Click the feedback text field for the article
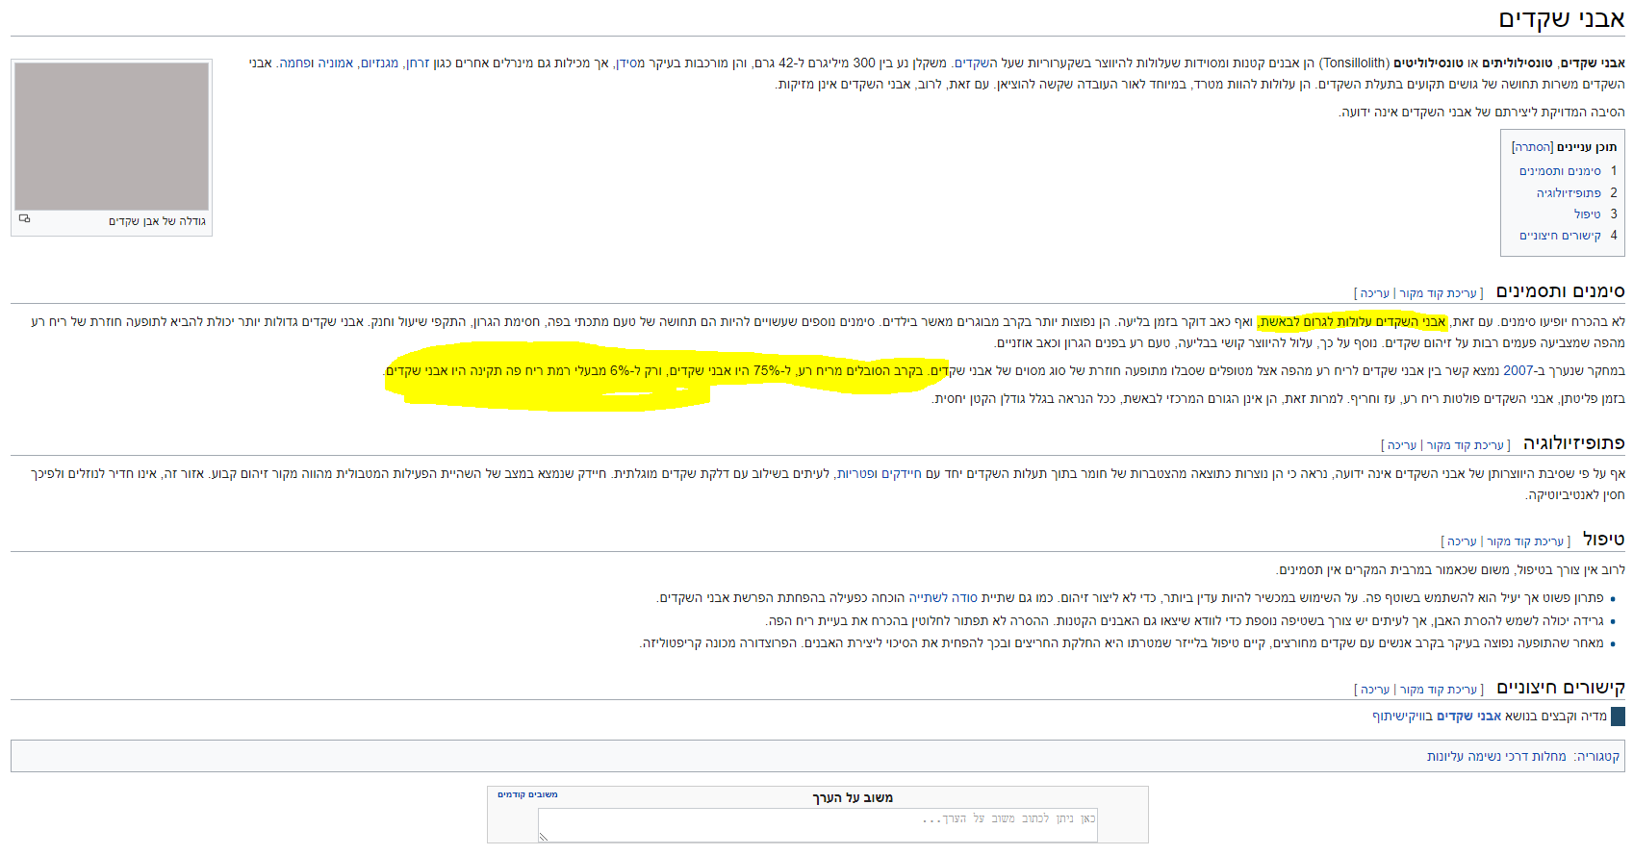The image size is (1633, 855). (817, 825)
